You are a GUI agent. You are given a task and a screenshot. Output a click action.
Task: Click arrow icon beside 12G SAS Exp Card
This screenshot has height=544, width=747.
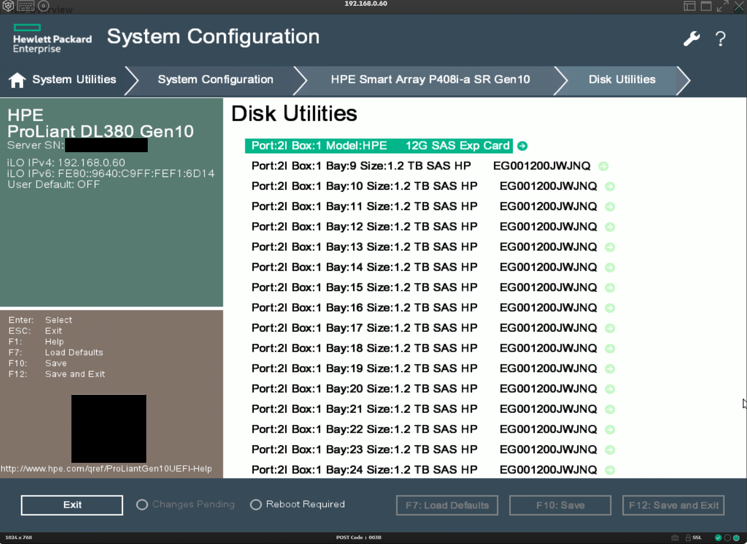coord(522,146)
